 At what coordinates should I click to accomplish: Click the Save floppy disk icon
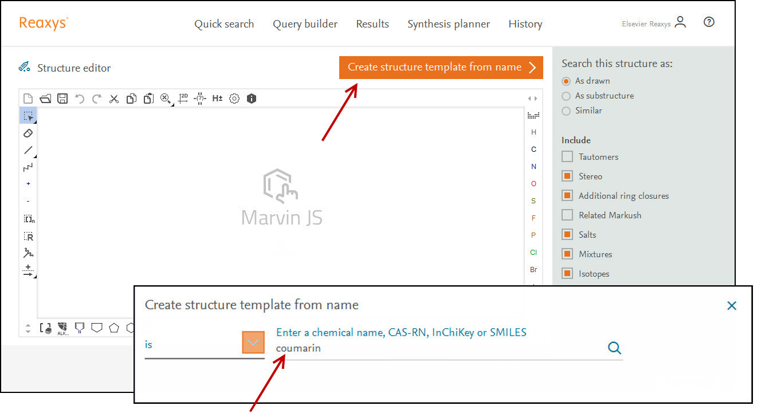(62, 99)
